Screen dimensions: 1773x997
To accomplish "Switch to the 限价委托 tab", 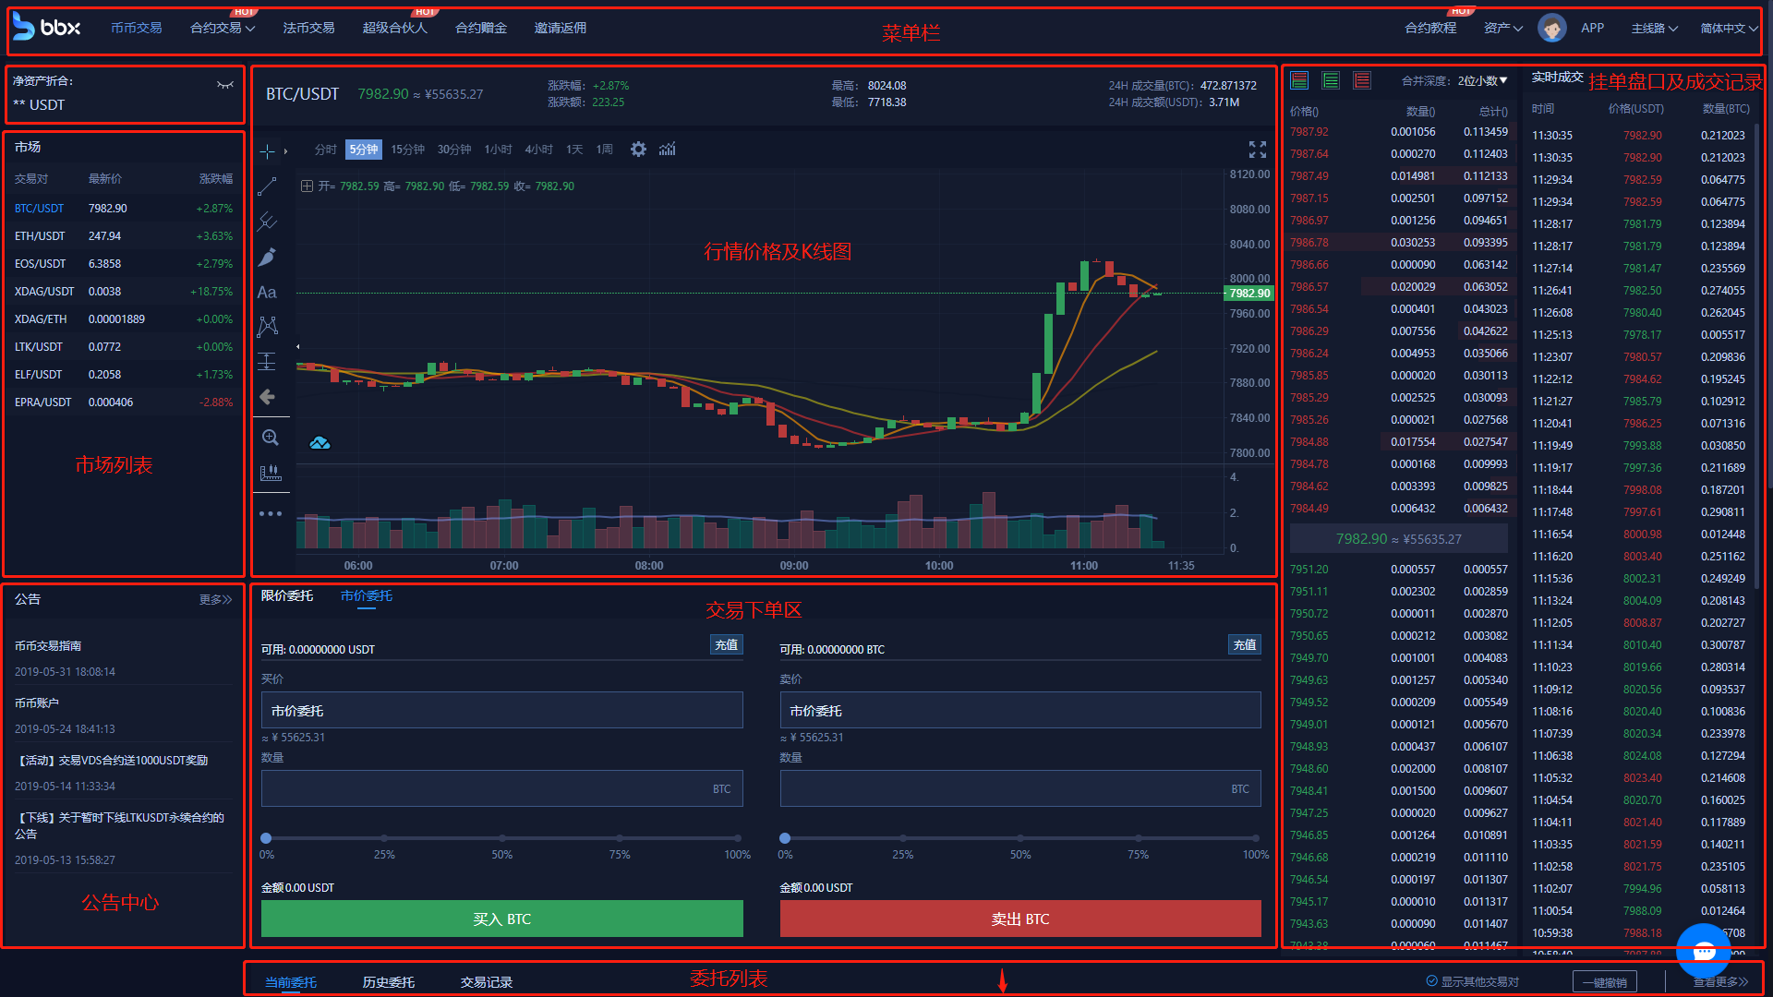I will click(x=287, y=595).
